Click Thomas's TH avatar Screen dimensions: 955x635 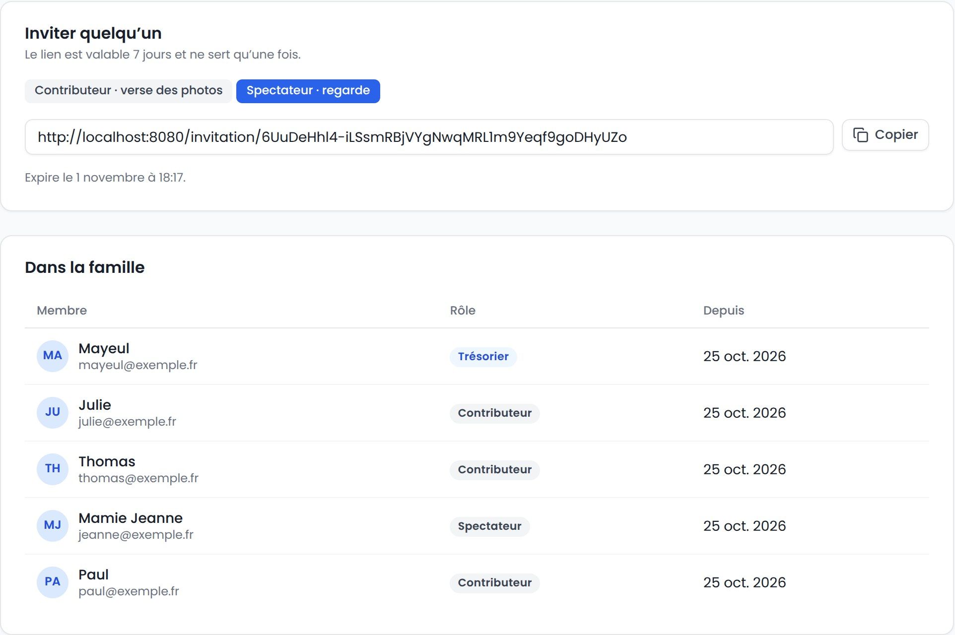[x=53, y=469]
